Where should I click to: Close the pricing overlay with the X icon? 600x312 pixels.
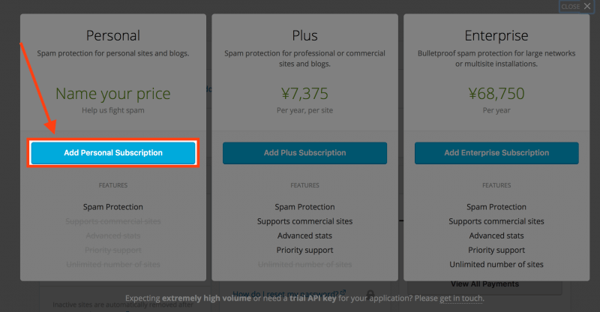click(587, 6)
